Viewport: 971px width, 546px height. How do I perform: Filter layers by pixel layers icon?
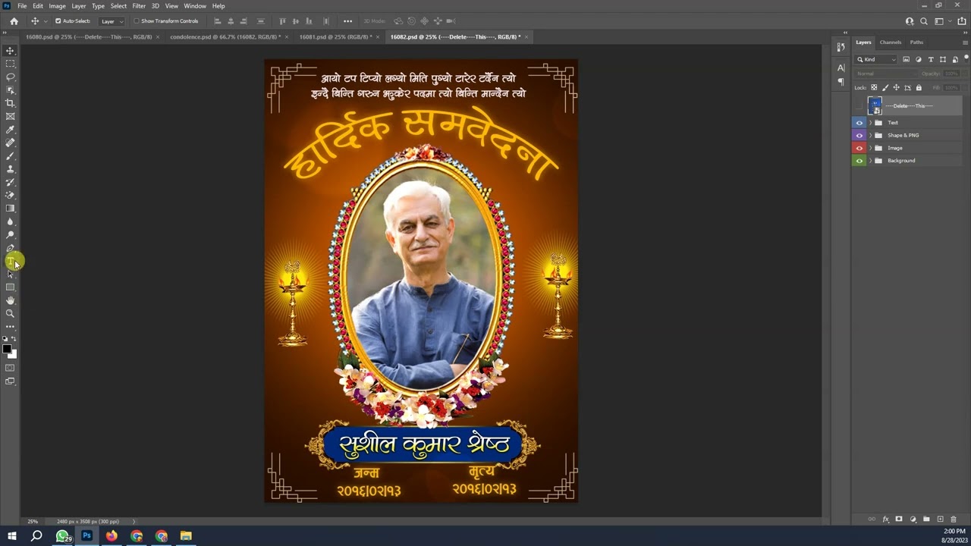click(906, 59)
